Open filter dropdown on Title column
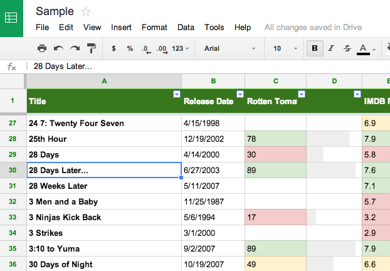Image resolution: width=390 pixels, height=271 pixels. (x=176, y=94)
